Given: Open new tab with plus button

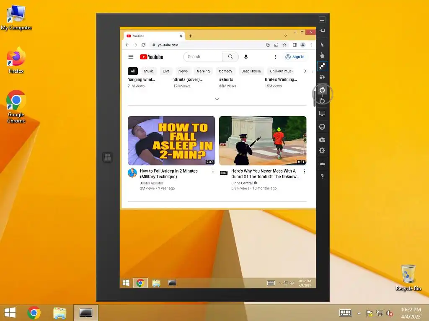Looking at the screenshot, I should click(191, 36).
